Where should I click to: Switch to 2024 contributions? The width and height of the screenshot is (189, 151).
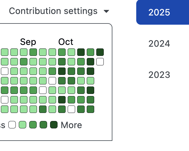(159, 44)
